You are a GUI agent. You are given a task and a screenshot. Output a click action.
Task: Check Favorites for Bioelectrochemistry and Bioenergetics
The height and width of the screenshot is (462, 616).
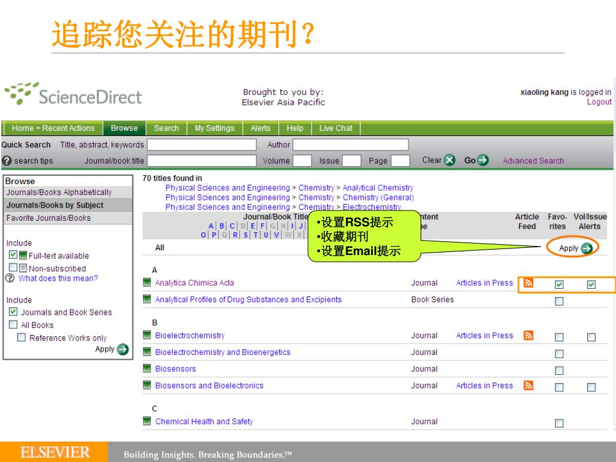click(x=559, y=354)
